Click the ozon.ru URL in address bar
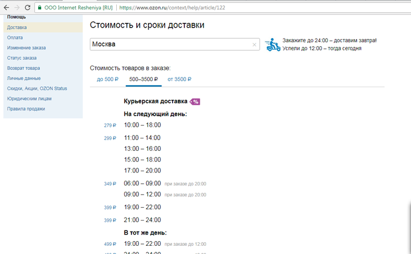Image resolution: width=411 pixels, height=254 pixels. point(172,8)
